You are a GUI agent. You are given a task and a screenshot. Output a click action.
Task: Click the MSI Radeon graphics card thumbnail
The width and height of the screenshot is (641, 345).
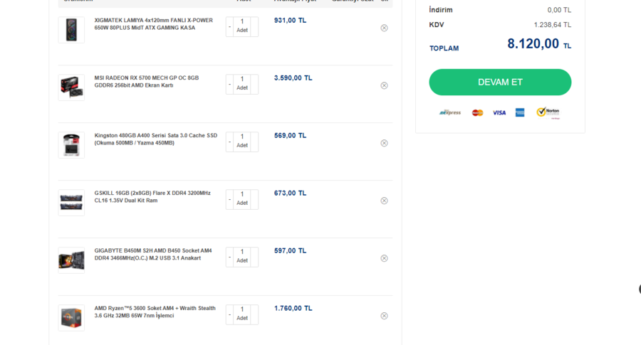click(x=71, y=87)
